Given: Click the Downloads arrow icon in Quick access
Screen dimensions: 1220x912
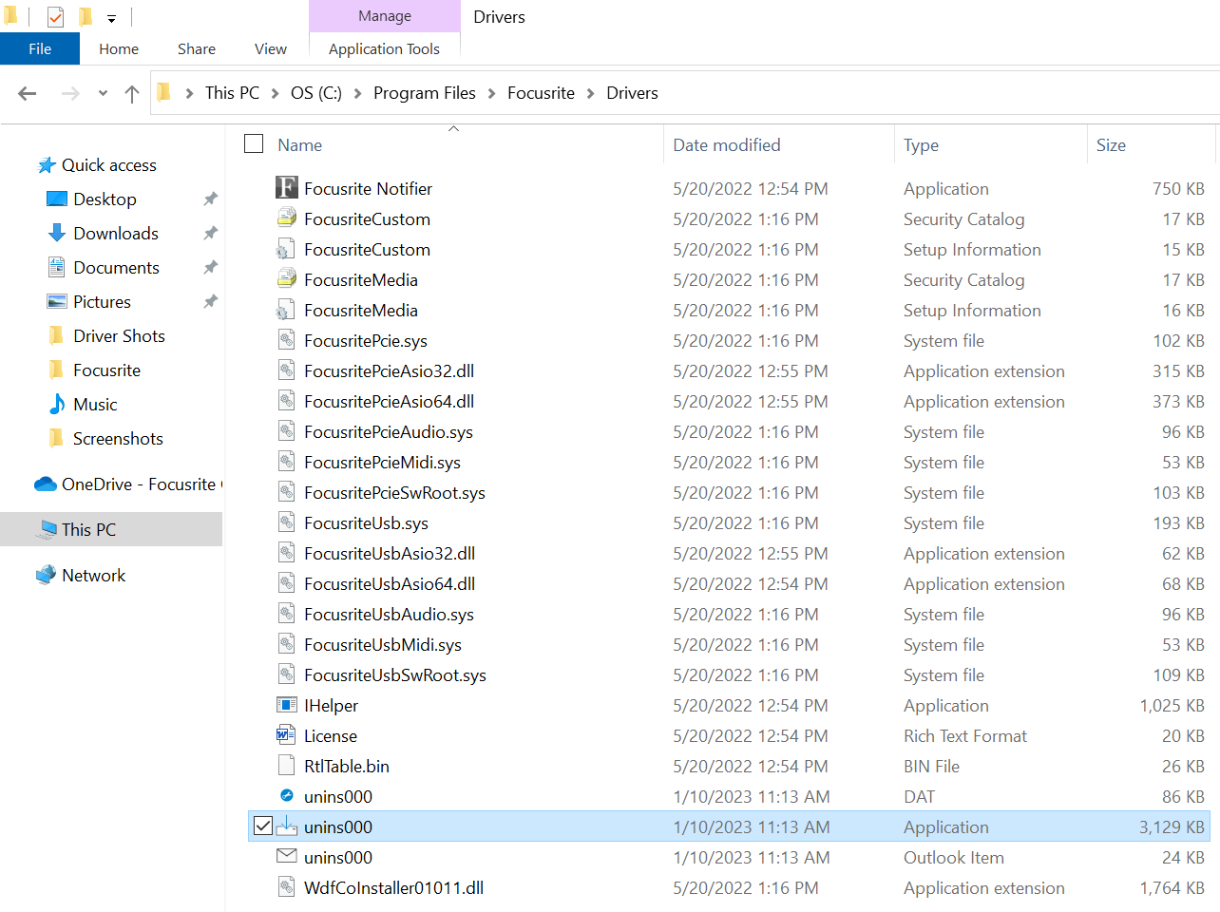Looking at the screenshot, I should tap(57, 233).
